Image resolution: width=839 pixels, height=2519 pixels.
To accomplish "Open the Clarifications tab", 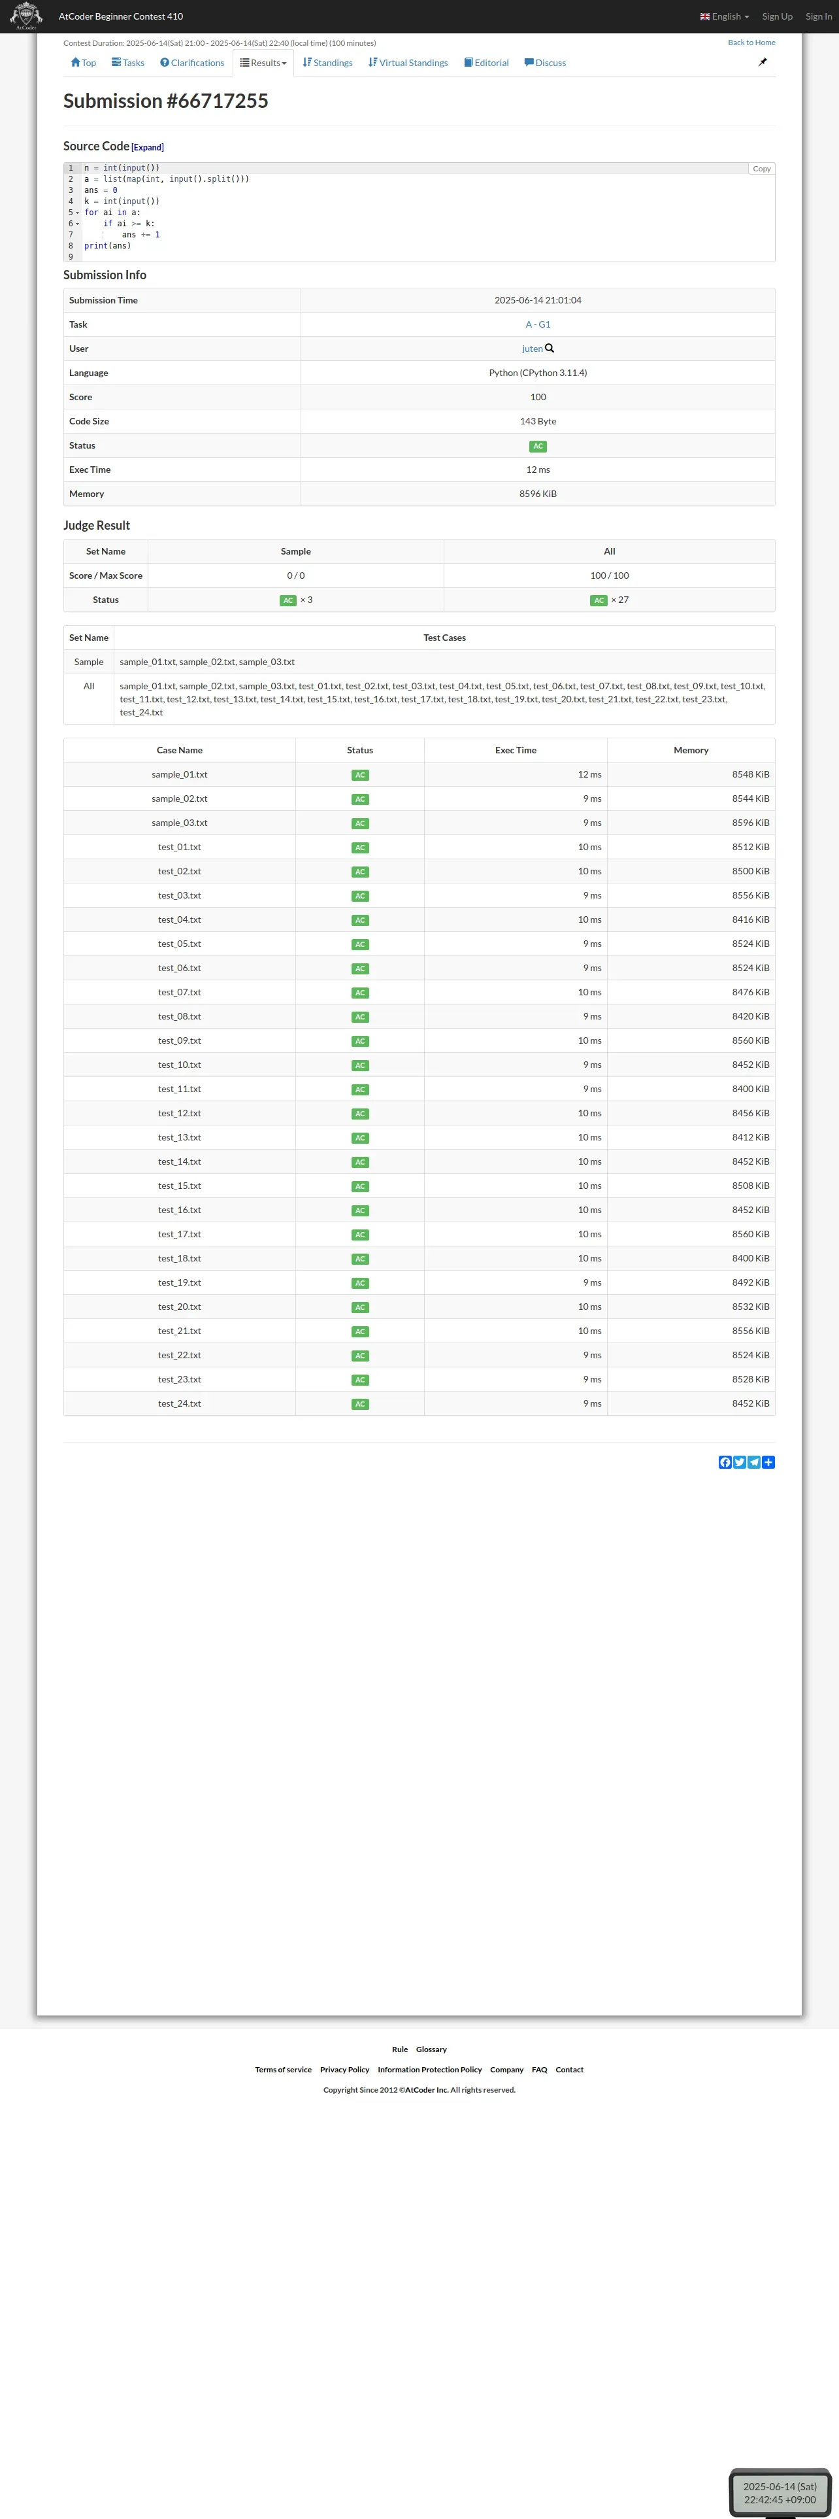I will (192, 63).
